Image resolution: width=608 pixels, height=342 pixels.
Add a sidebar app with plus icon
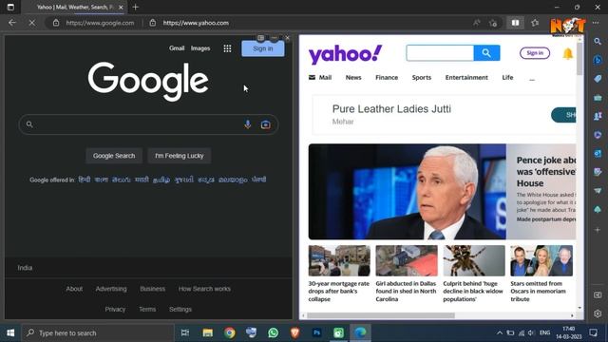(598, 230)
